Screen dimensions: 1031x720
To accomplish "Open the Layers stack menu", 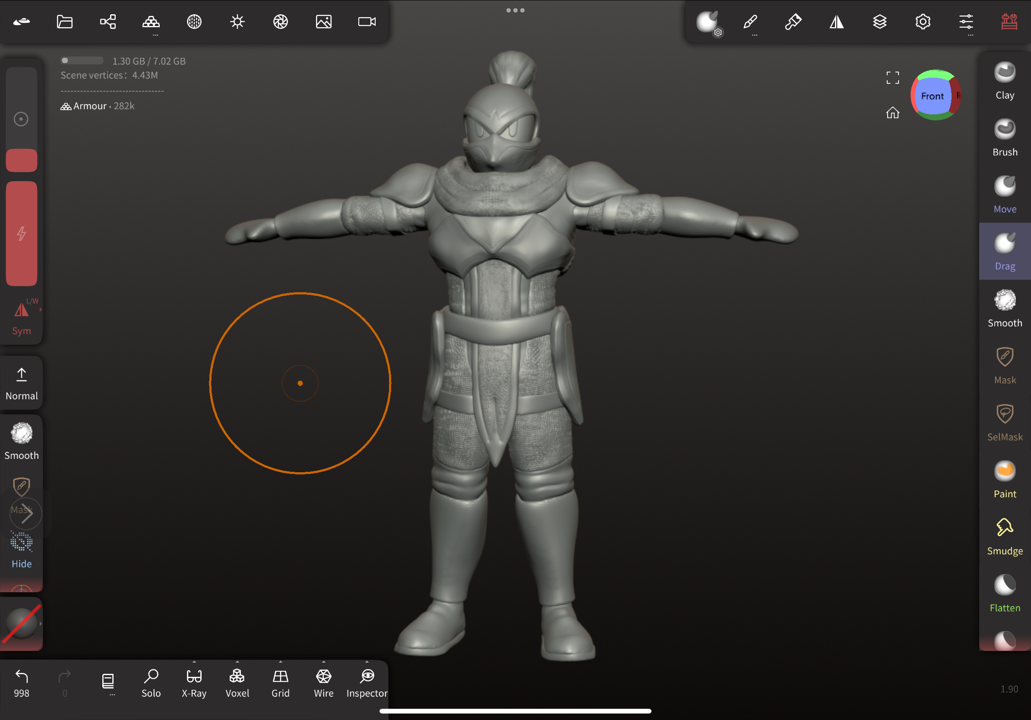I will 879,22.
